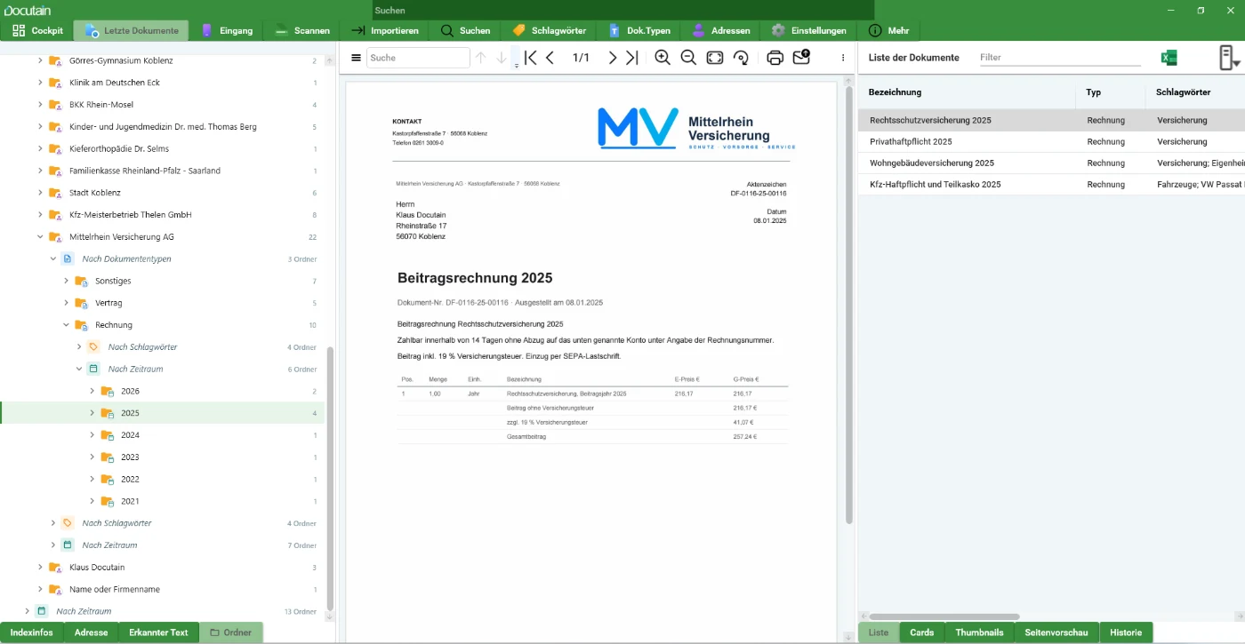The image size is (1245, 644).
Task: Open the list layout options dropdown
Action: coord(1229,58)
